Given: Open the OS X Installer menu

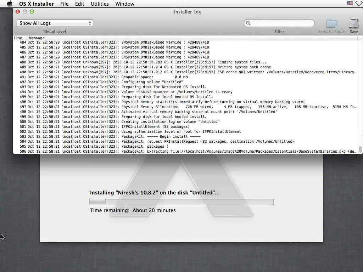Looking at the screenshot, I should tap(37, 4).
